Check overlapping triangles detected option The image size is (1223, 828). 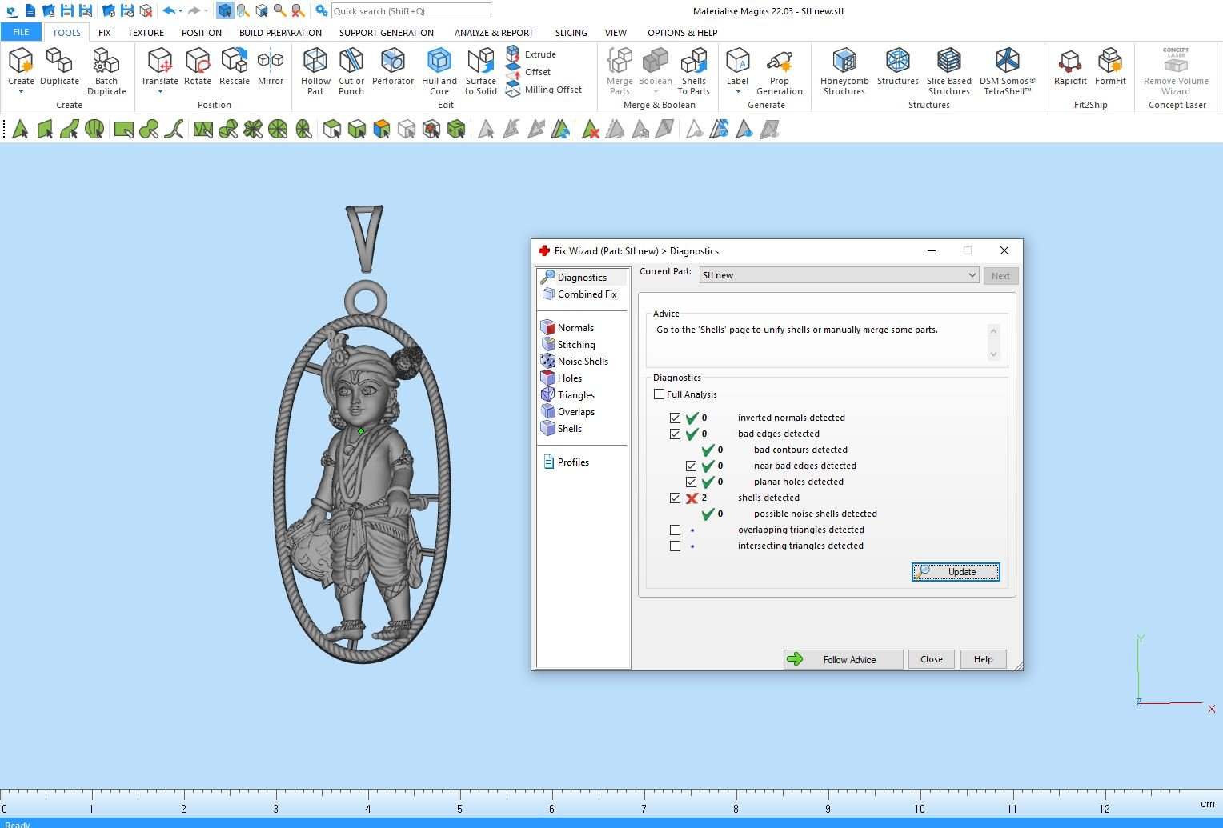click(676, 530)
